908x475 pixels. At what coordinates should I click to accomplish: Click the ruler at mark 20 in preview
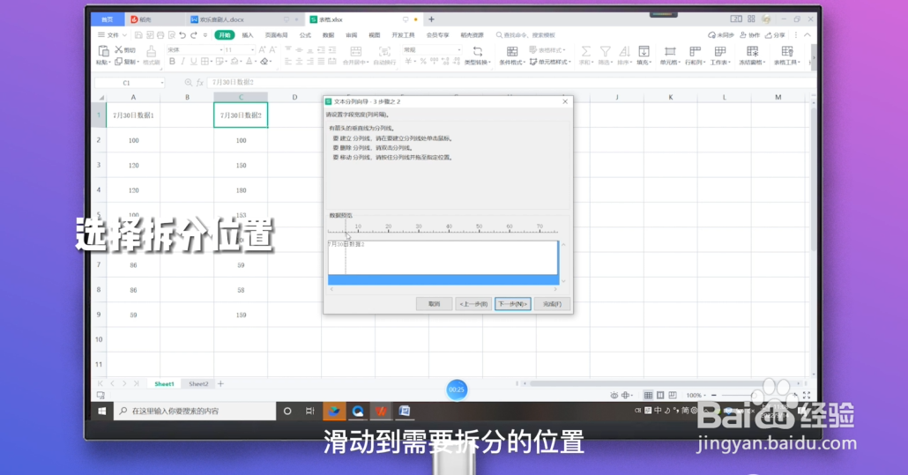tap(388, 228)
